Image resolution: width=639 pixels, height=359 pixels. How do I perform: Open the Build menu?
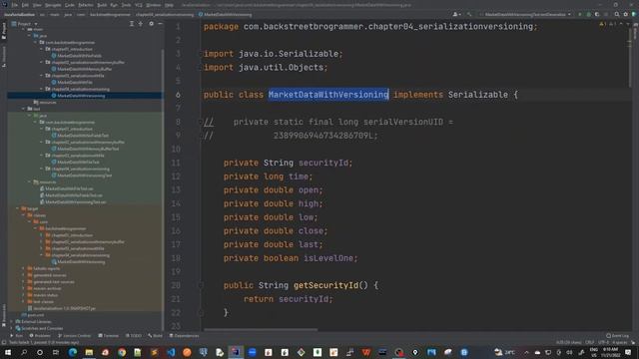pyautogui.click(x=102, y=5)
